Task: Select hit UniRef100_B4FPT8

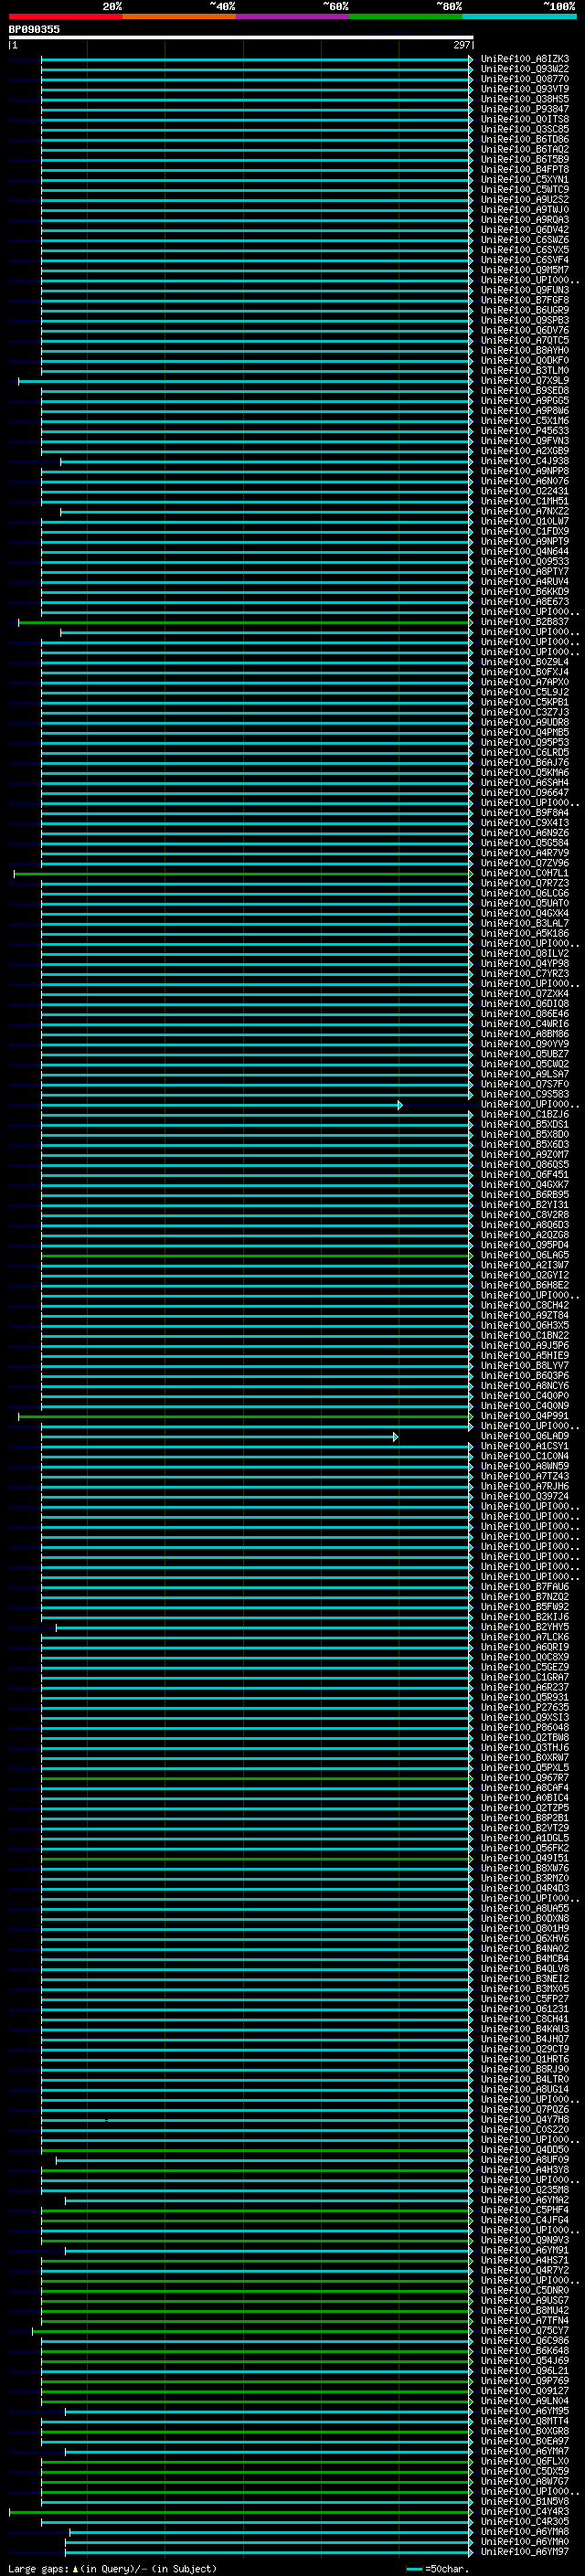Action: coord(525,169)
